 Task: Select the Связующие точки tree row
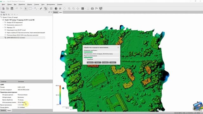pyautogui.click(x=23, y=30)
